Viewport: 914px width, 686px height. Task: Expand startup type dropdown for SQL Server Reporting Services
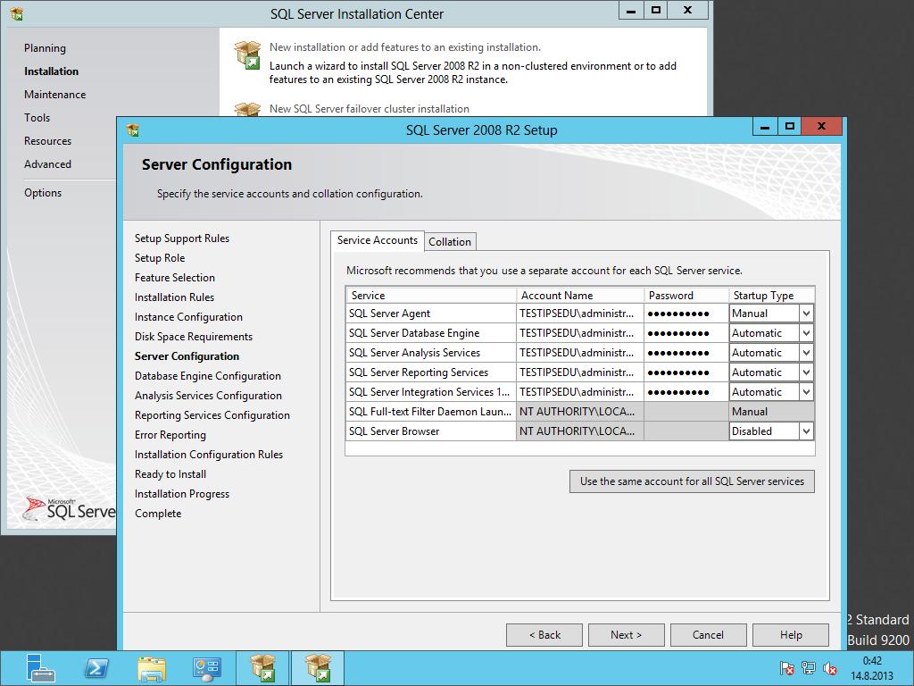pyautogui.click(x=806, y=372)
